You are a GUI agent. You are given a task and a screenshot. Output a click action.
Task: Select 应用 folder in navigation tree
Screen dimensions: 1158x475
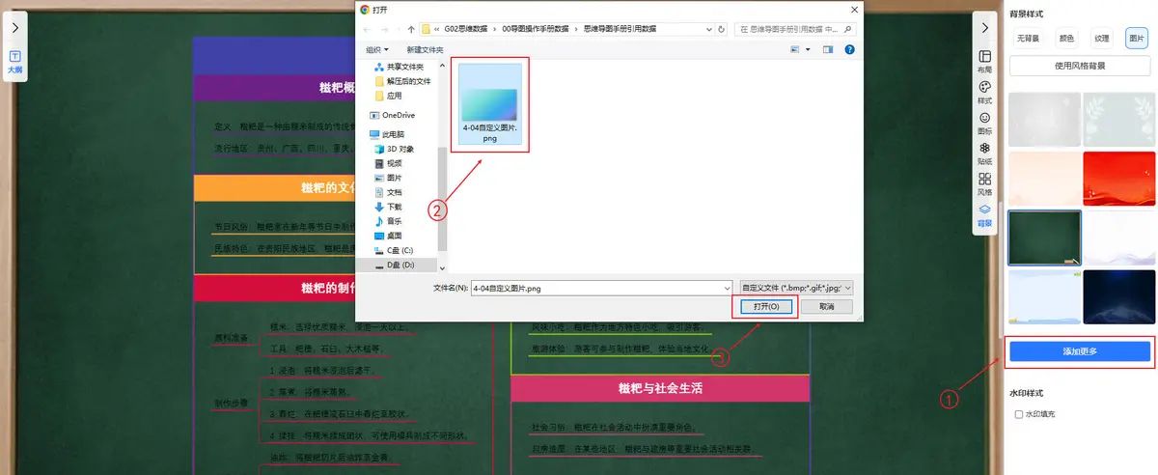point(387,96)
